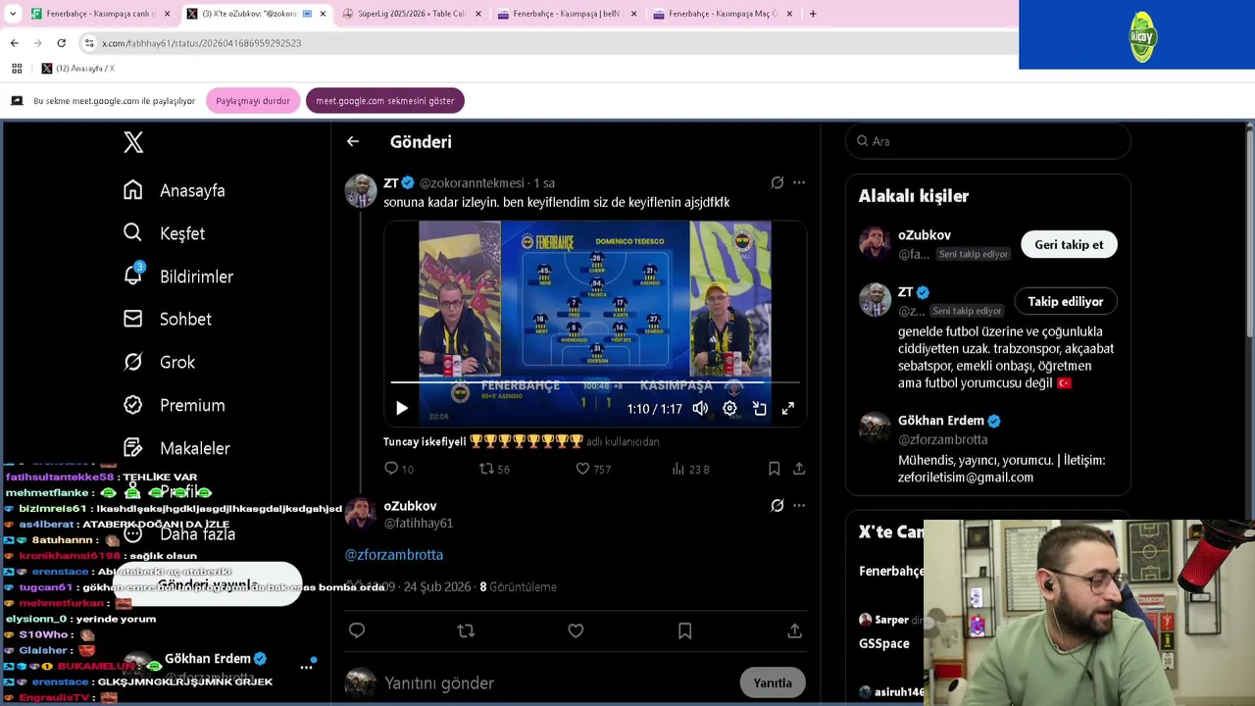Viewport: 1255px width, 706px height.
Task: Open GSSpace live item
Action: tap(884, 643)
